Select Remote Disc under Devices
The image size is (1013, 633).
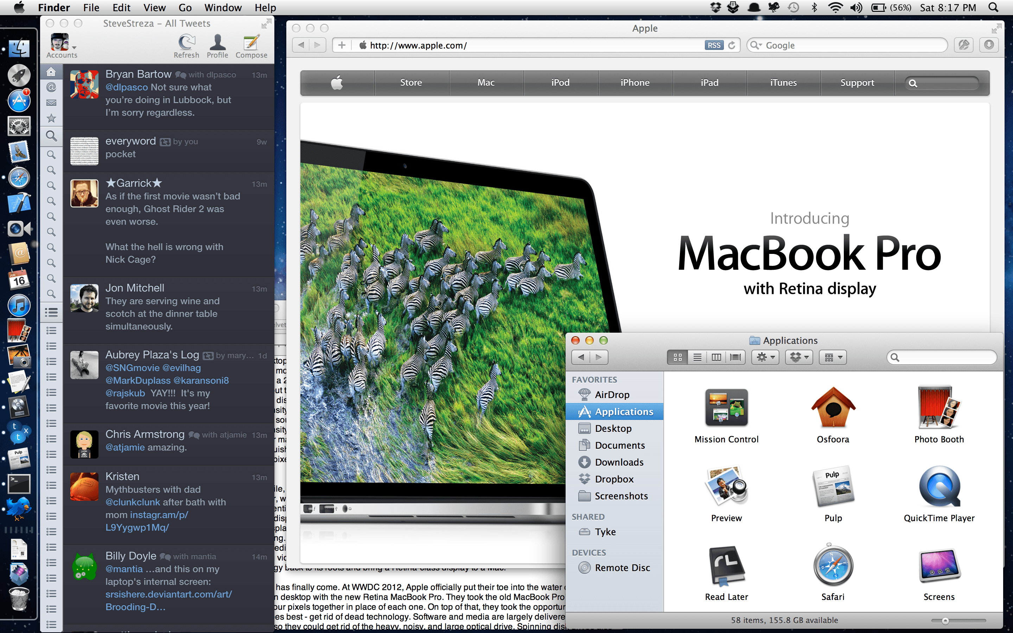click(x=614, y=568)
